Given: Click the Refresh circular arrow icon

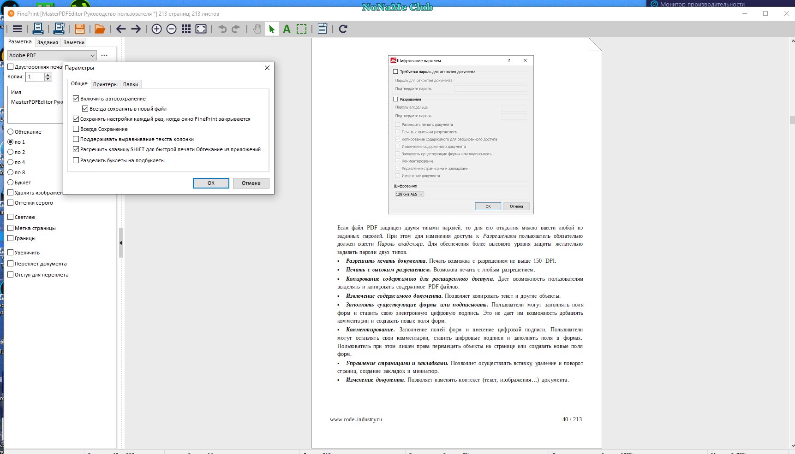Looking at the screenshot, I should pos(343,29).
